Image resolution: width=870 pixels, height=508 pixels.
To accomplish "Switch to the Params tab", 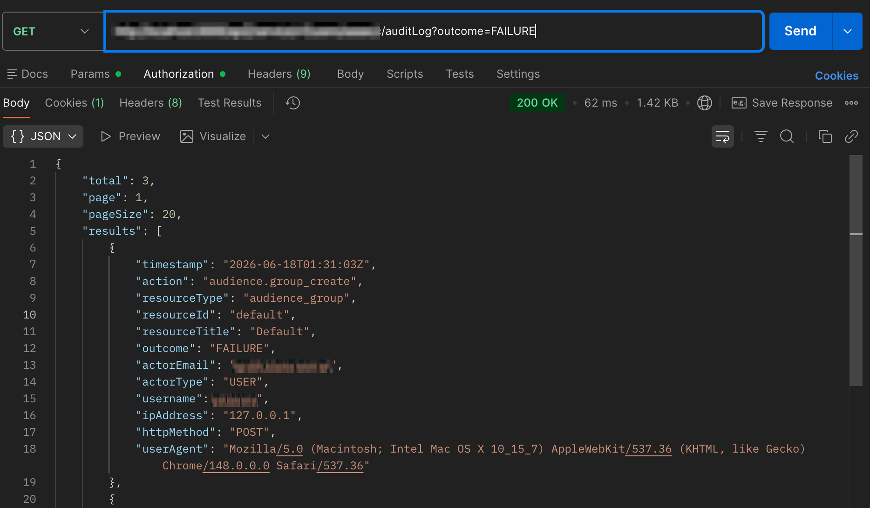I will [95, 74].
